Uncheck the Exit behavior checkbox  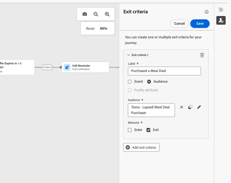pyautogui.click(x=148, y=130)
